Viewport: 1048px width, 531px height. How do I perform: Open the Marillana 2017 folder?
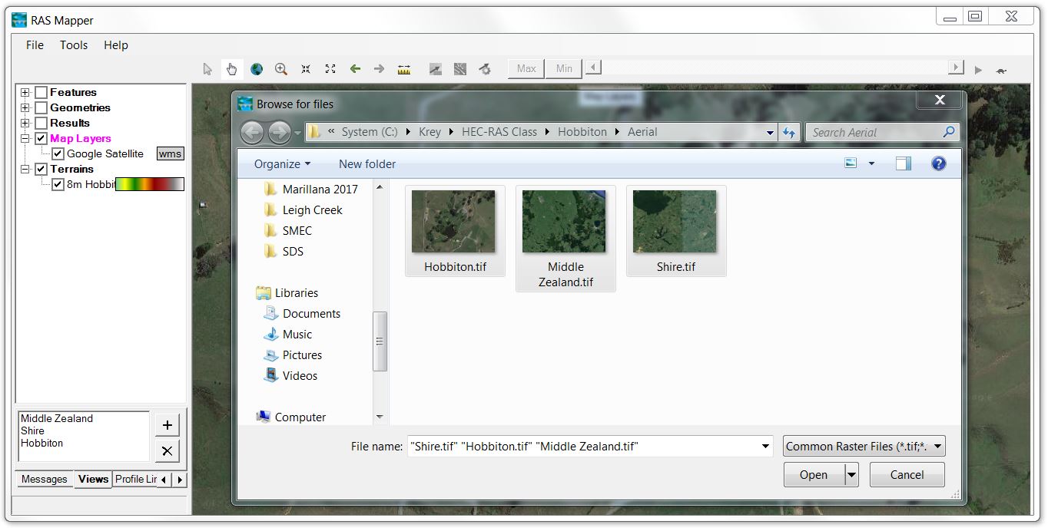(311, 189)
